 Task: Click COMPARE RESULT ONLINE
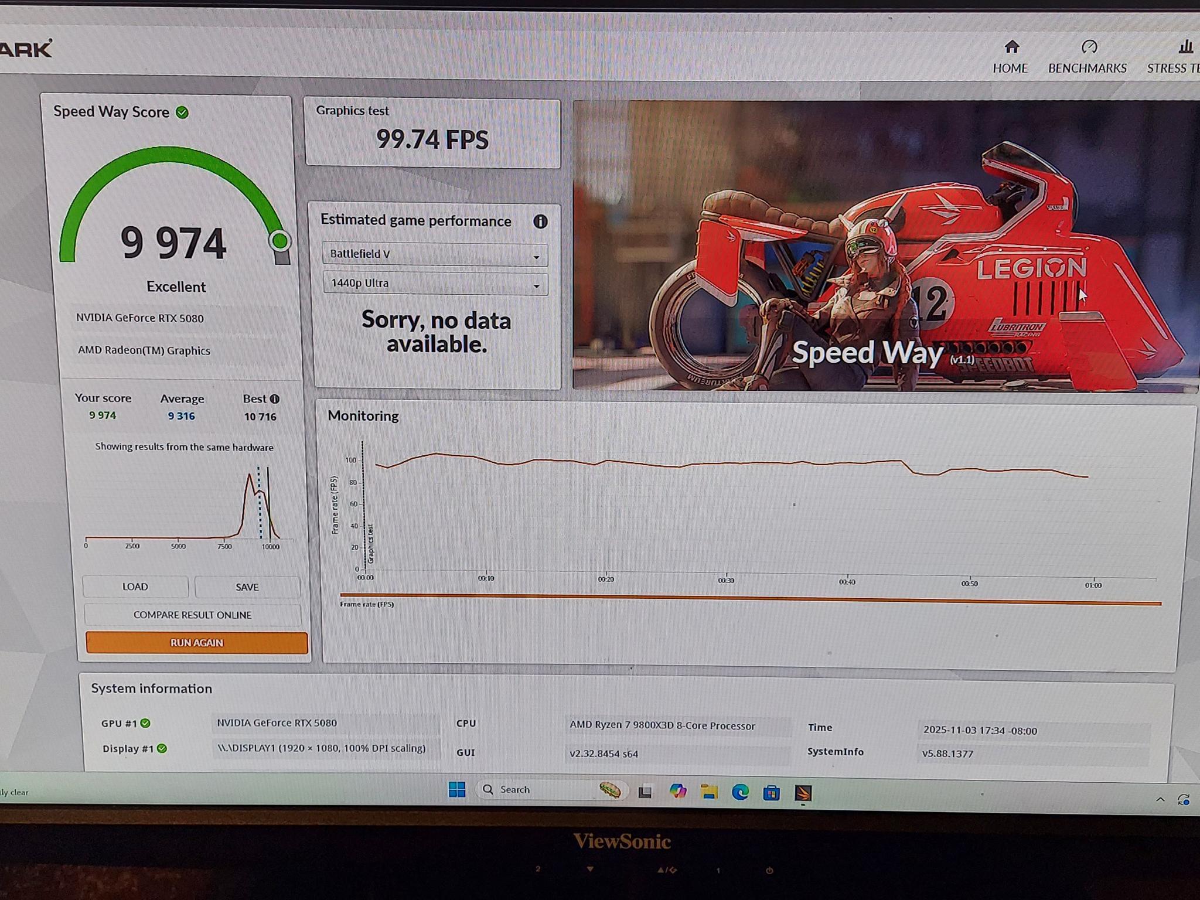click(x=193, y=615)
